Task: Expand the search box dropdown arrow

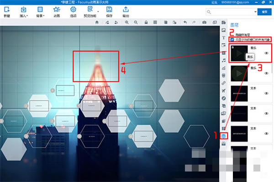Action: click(255, 12)
